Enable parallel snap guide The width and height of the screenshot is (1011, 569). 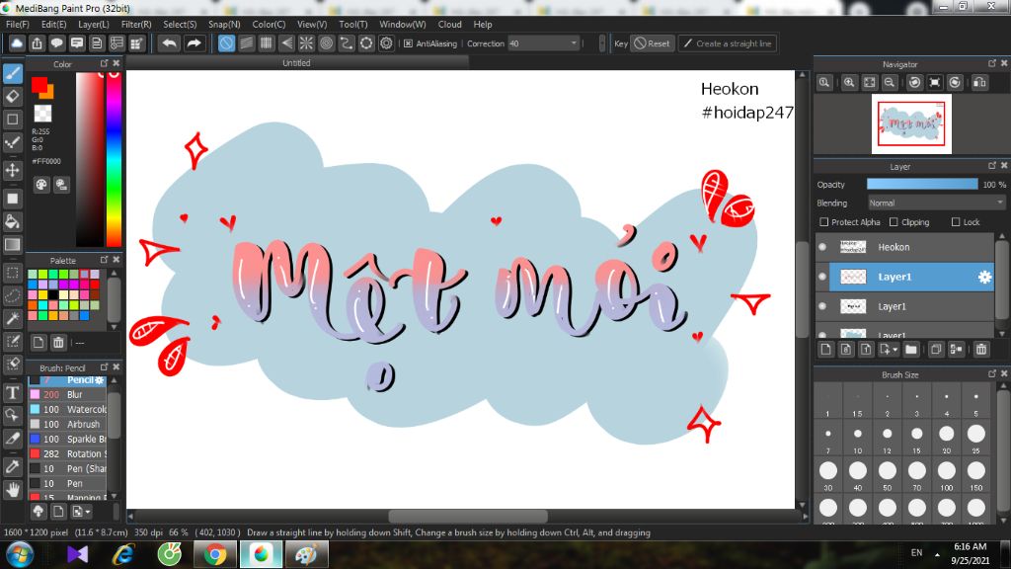coord(246,43)
